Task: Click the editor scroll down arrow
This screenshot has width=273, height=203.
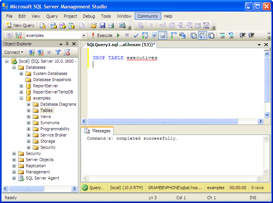Action: pyautogui.click(x=267, y=115)
